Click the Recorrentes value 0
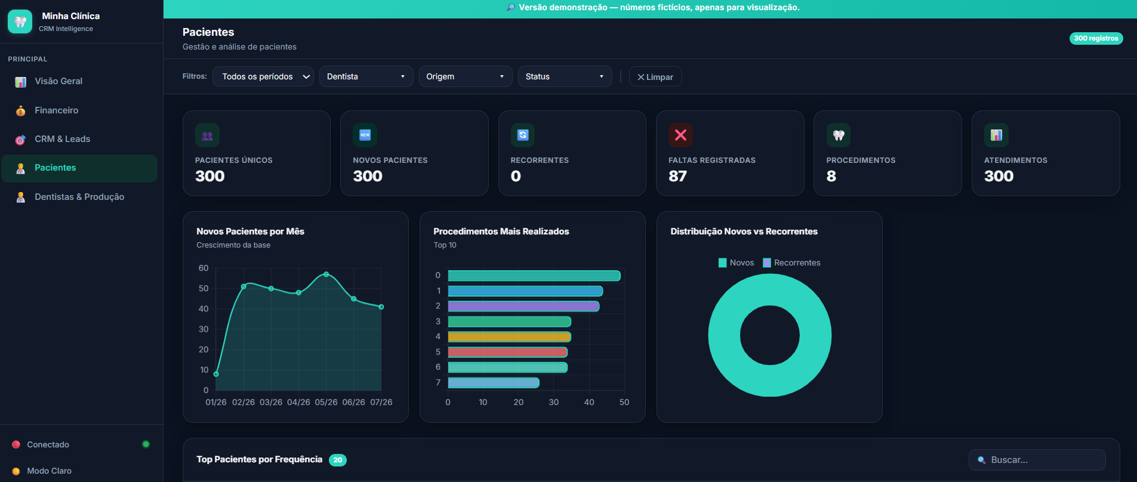The image size is (1137, 482). (516, 177)
